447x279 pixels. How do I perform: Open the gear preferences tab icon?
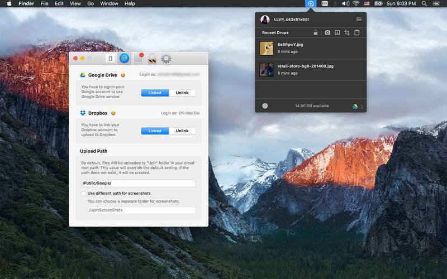coord(166,59)
